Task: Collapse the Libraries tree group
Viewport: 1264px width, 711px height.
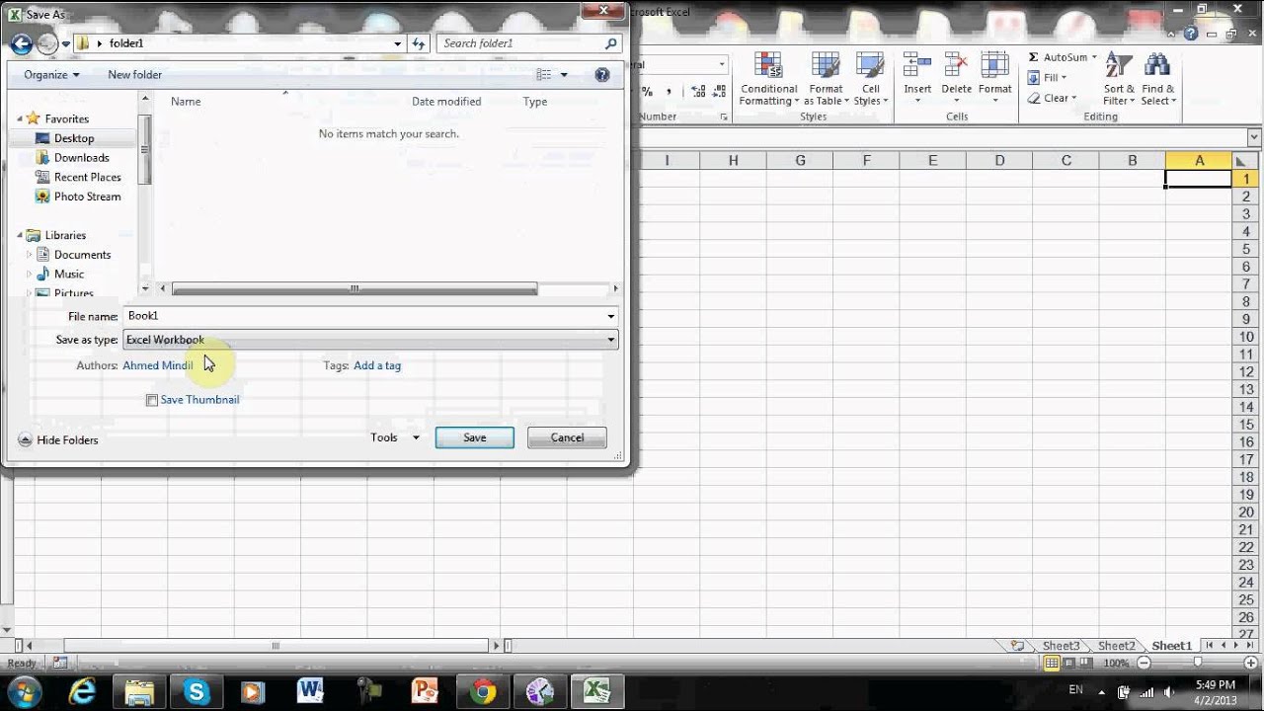Action: click(x=20, y=235)
